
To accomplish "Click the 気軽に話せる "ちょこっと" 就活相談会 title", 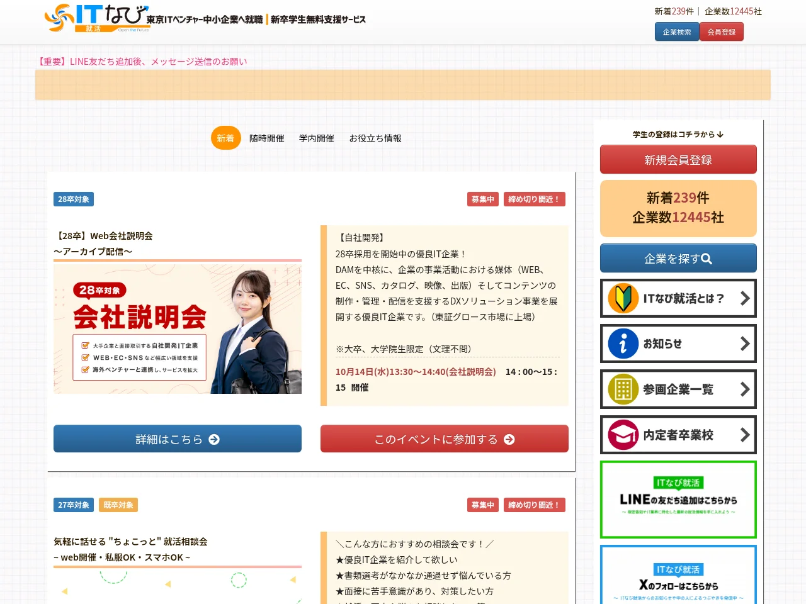I will 130,542.
